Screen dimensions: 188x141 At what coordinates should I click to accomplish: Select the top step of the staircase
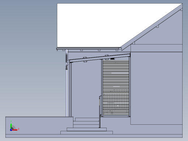click(87, 119)
